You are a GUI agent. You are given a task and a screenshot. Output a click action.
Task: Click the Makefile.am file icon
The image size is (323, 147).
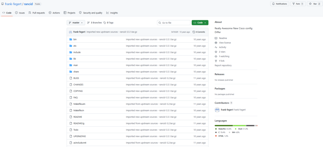71,104
